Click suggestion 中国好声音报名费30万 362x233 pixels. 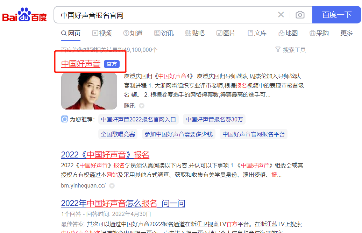point(214,119)
